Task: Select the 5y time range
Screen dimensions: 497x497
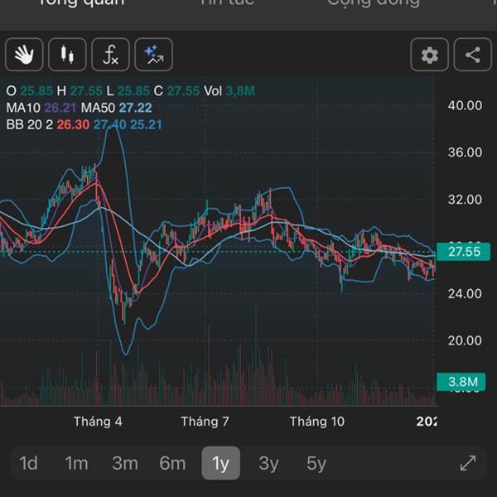Action: click(316, 463)
